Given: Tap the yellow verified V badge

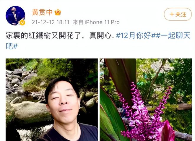Looking at the screenshot, I should click(x=22, y=23).
